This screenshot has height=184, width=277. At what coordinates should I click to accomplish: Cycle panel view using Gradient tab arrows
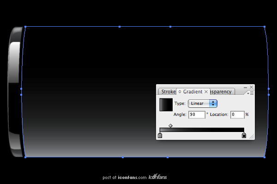[x=180, y=92]
